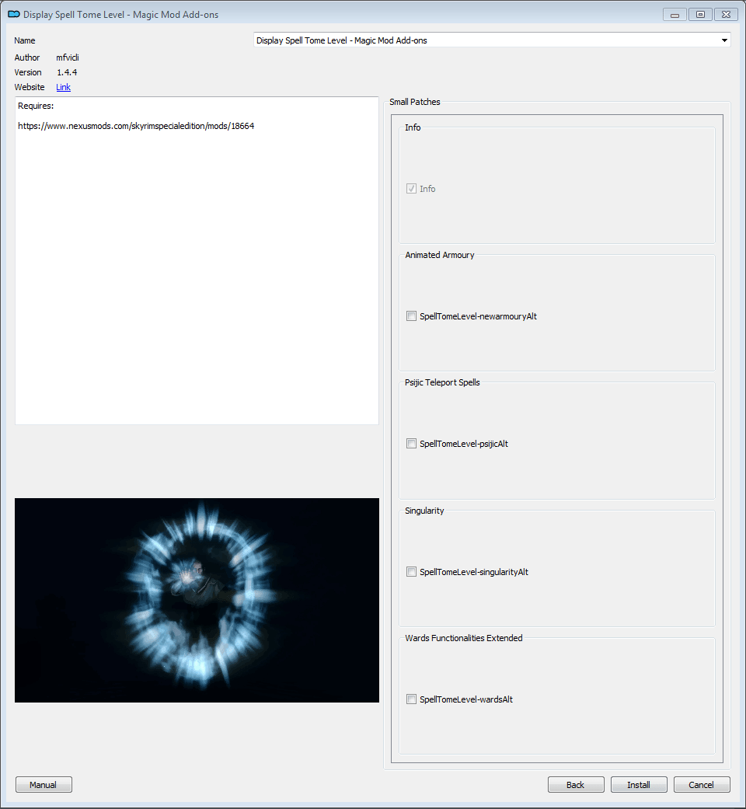Maximize the installer window
The image size is (746, 809).
(700, 15)
